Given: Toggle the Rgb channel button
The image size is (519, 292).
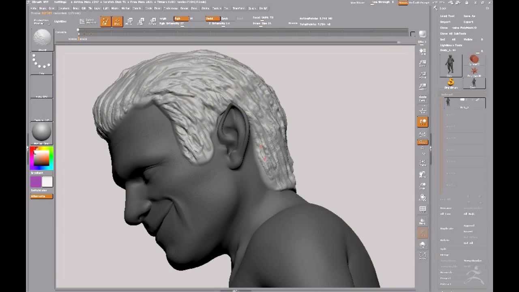Looking at the screenshot, I should 181,18.
